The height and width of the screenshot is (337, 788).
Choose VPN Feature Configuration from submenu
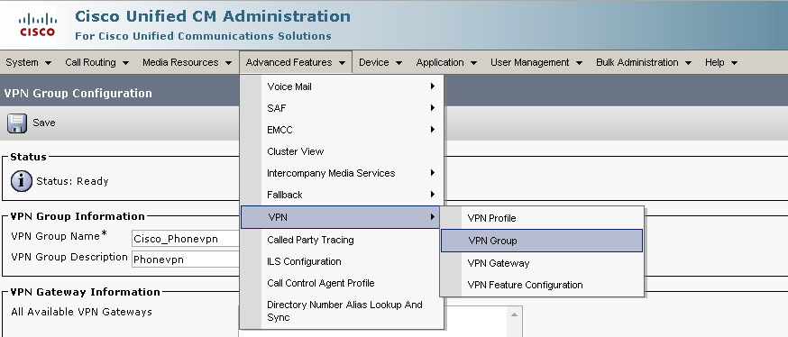[x=542, y=285]
